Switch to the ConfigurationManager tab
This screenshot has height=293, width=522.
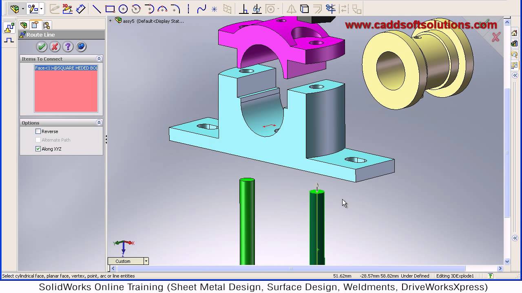click(46, 25)
